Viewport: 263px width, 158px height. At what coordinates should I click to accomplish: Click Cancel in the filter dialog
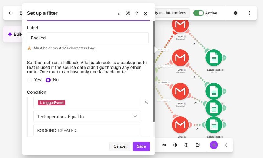120,146
